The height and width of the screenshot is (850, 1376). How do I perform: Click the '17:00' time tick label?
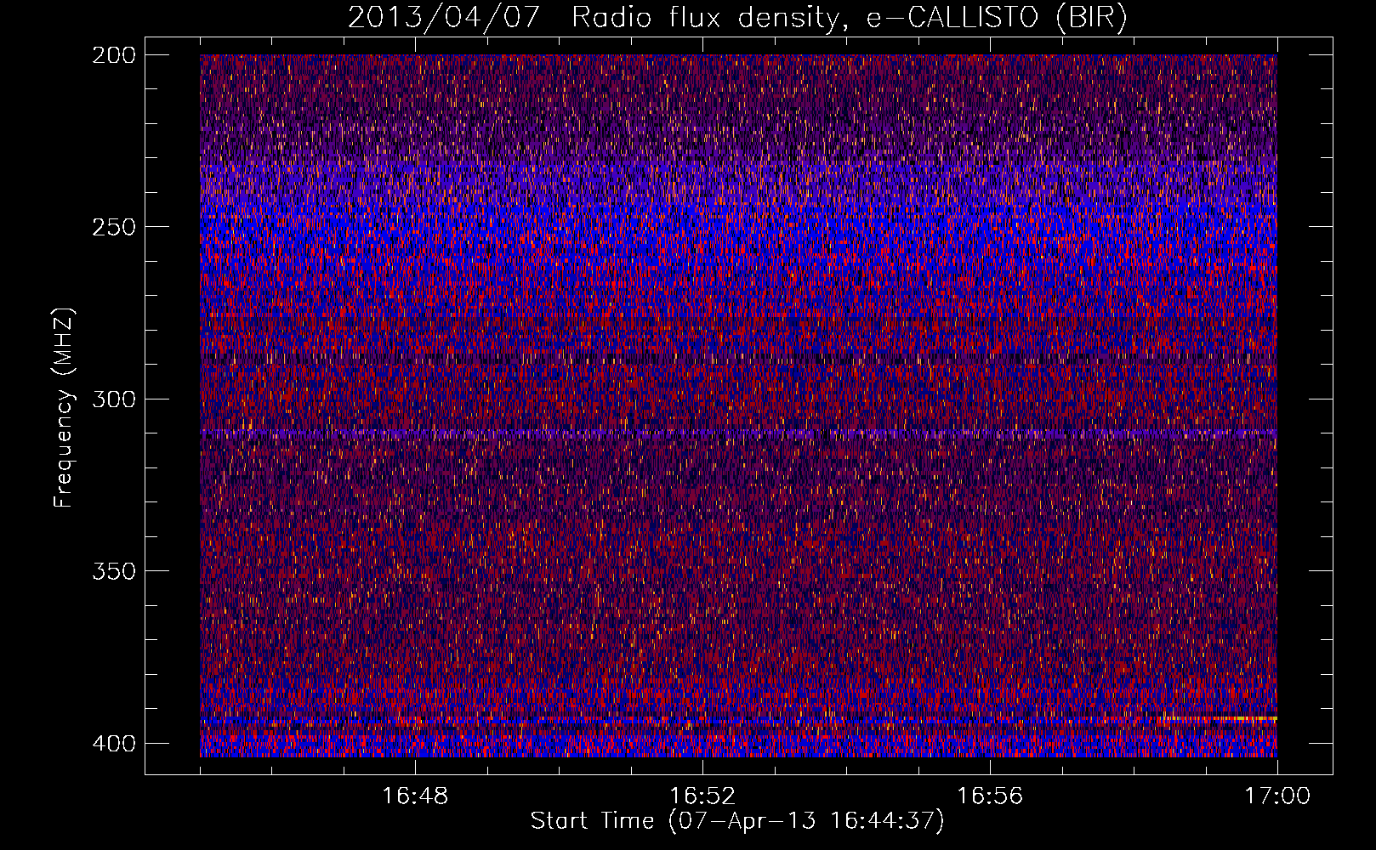click(x=1277, y=796)
